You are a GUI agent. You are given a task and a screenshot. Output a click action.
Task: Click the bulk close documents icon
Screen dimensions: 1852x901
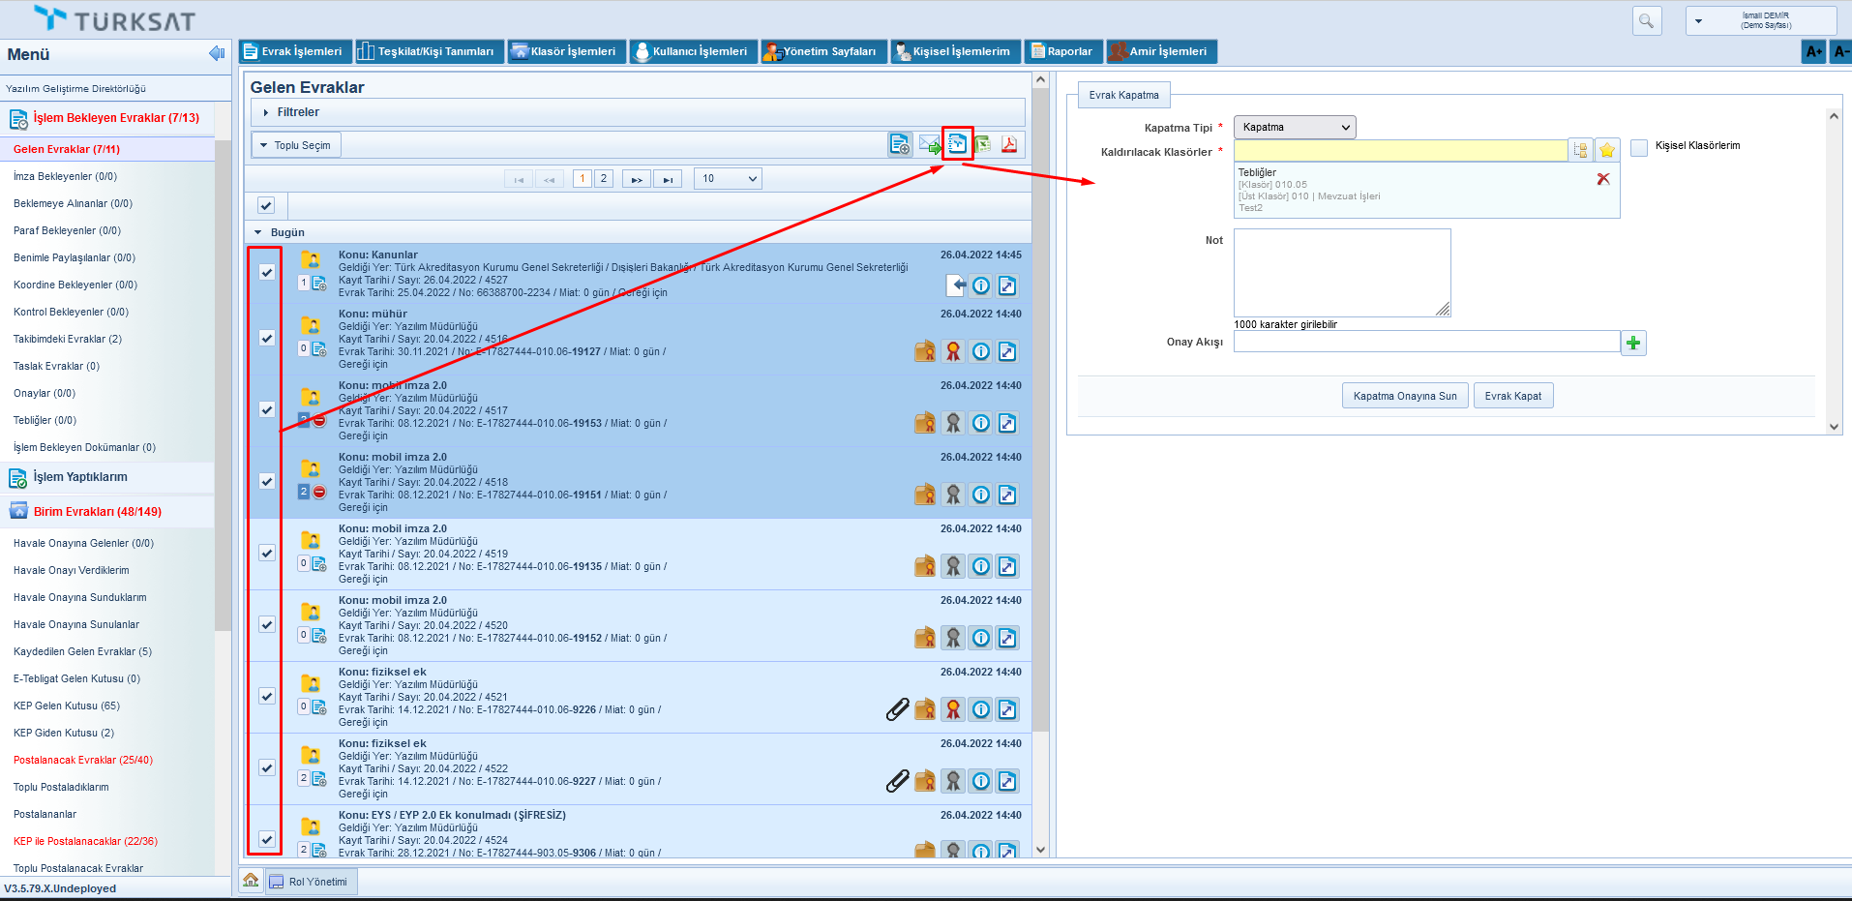[x=957, y=144]
